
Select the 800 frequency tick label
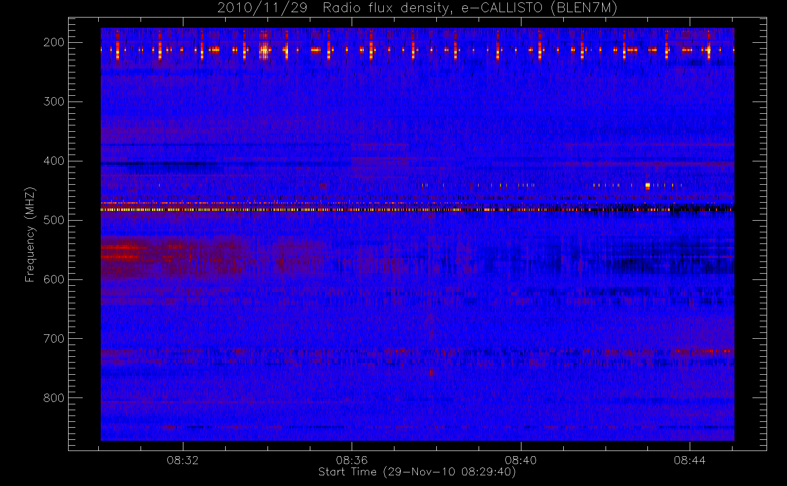point(54,398)
